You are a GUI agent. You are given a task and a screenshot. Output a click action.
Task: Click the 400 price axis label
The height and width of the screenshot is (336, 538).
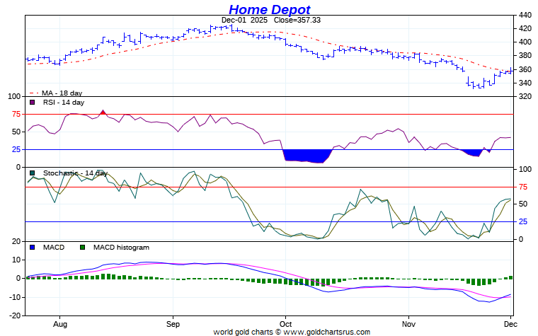525,42
